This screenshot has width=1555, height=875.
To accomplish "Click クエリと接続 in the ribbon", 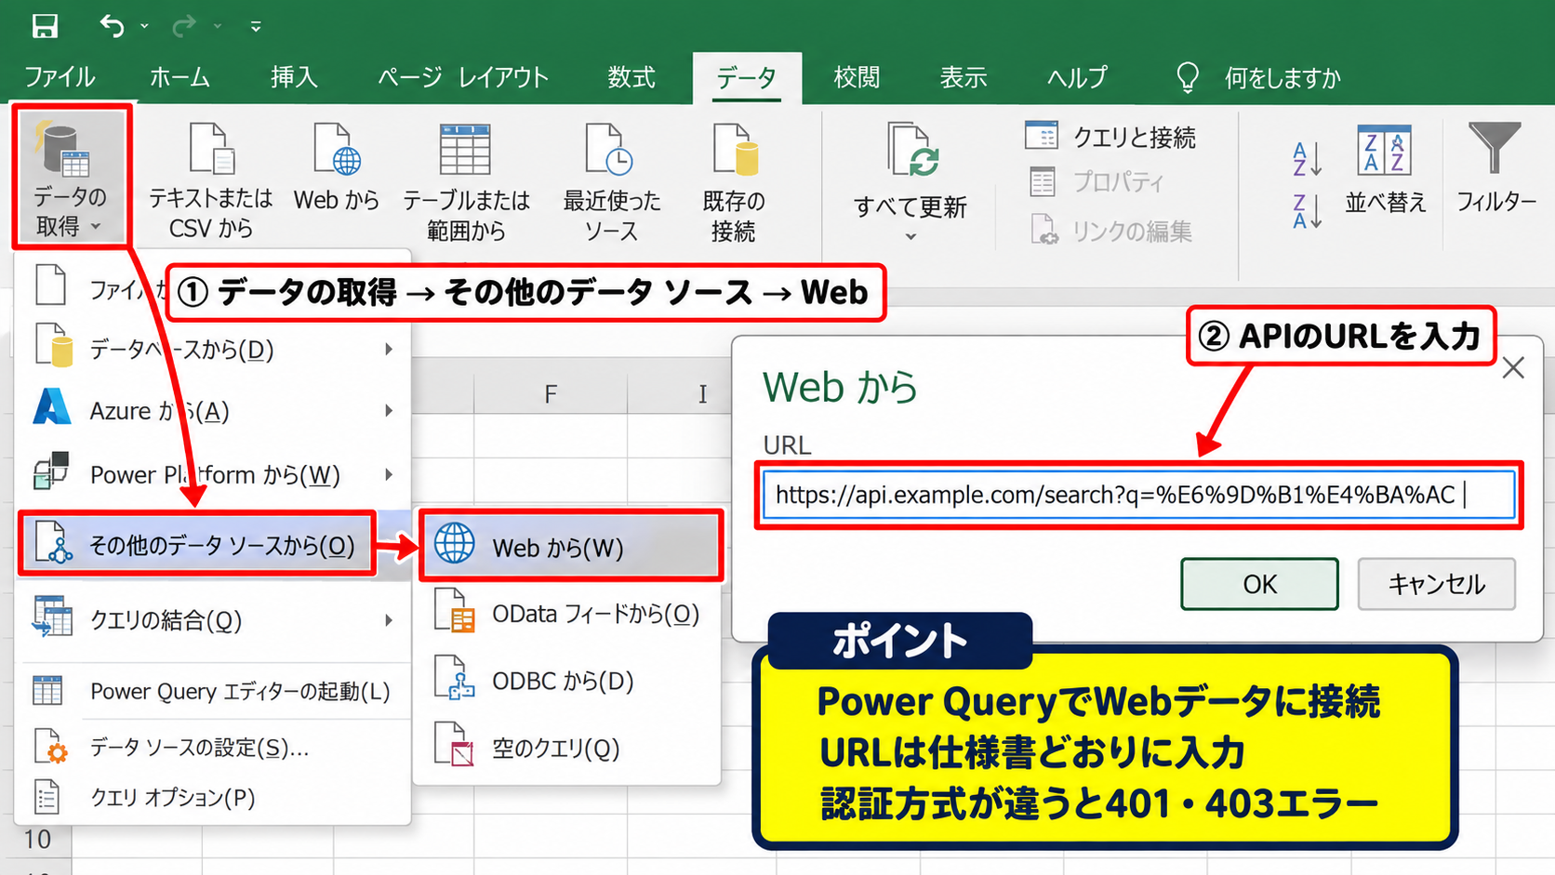I will point(1110,137).
